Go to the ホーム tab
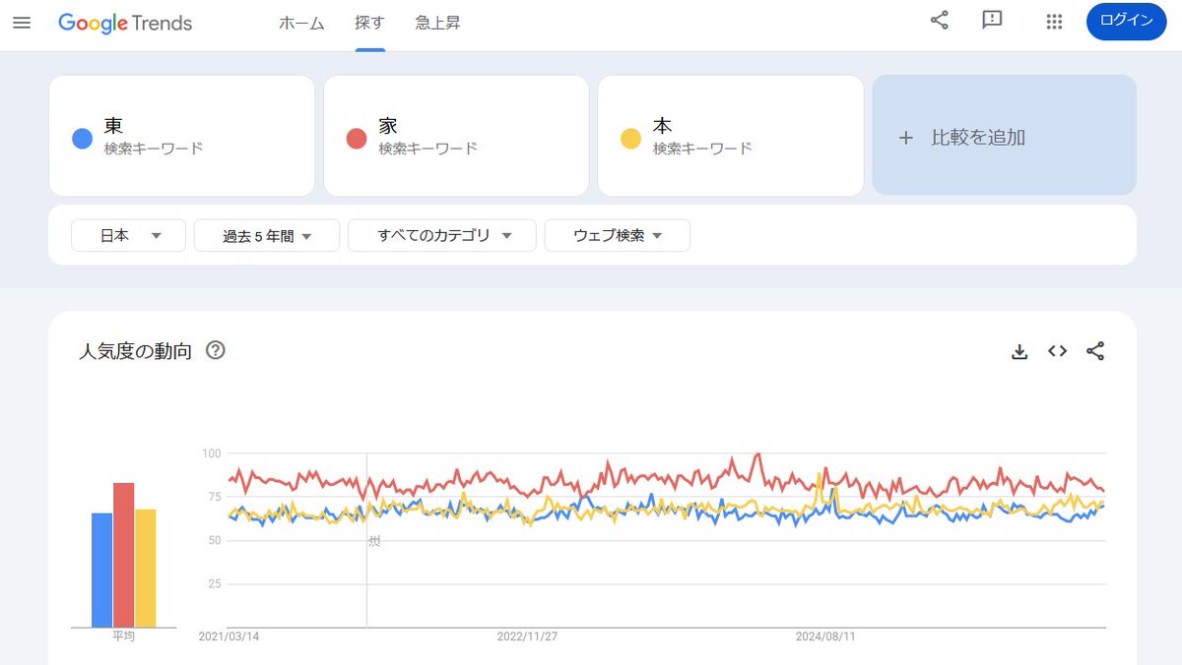This screenshot has height=665, width=1182. click(301, 23)
